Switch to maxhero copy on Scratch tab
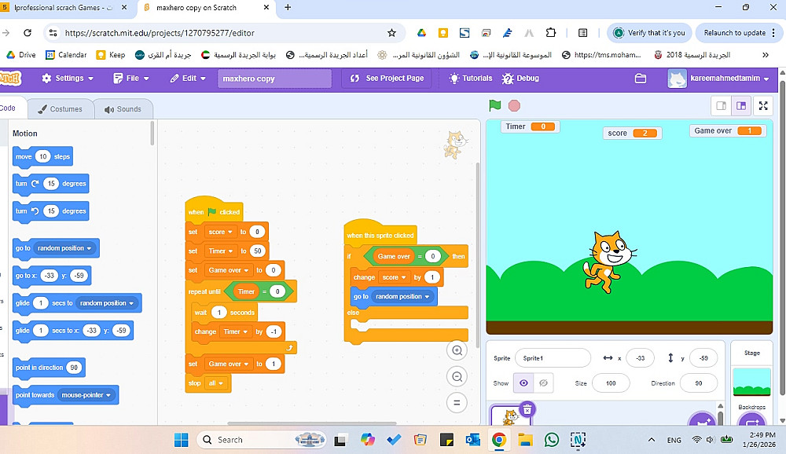 coord(207,8)
